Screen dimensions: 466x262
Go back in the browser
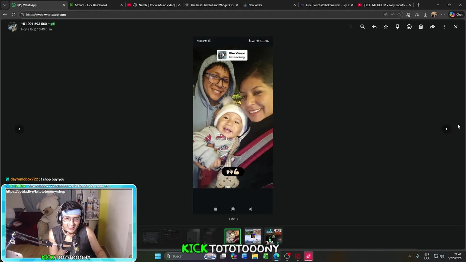(5, 15)
